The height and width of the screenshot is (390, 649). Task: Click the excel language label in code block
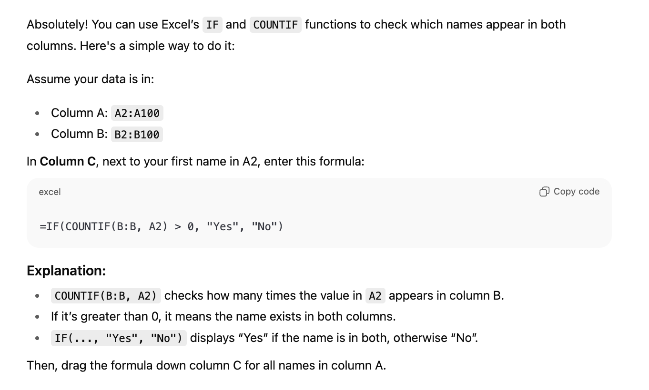click(50, 192)
